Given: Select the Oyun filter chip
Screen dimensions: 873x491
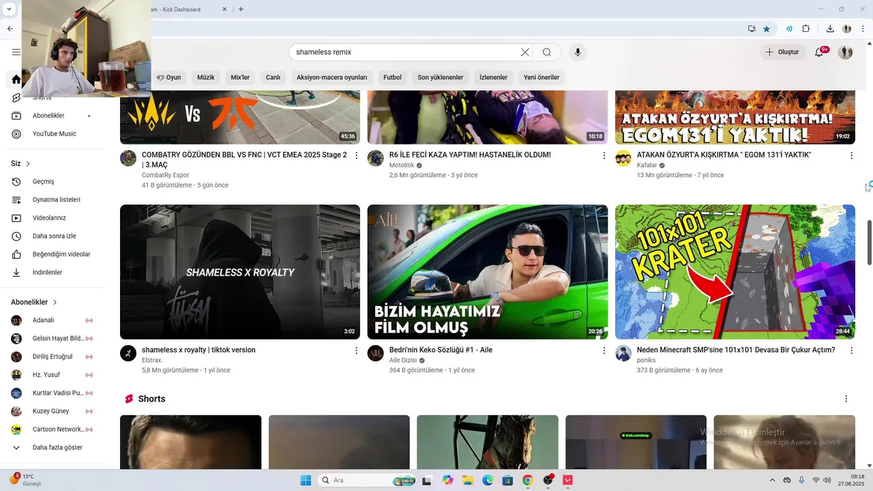Looking at the screenshot, I should coord(168,77).
